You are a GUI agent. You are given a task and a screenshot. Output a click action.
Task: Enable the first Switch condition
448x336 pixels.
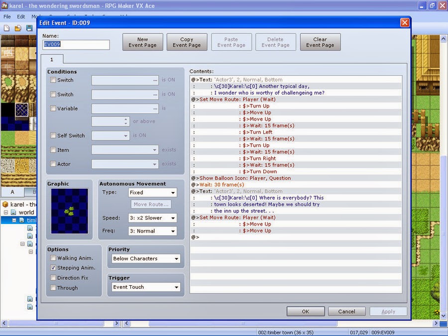point(53,80)
